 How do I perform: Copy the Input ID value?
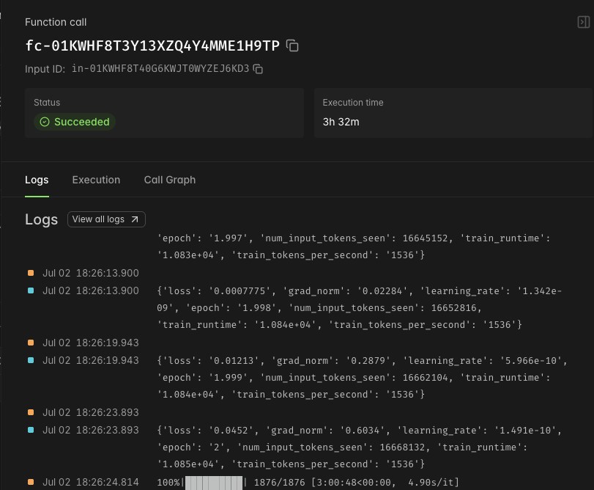pos(258,69)
